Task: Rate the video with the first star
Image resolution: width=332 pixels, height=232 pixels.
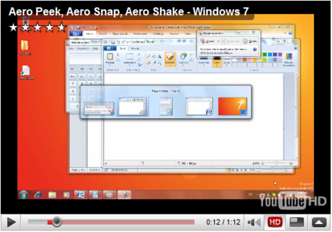Action: 13,28
